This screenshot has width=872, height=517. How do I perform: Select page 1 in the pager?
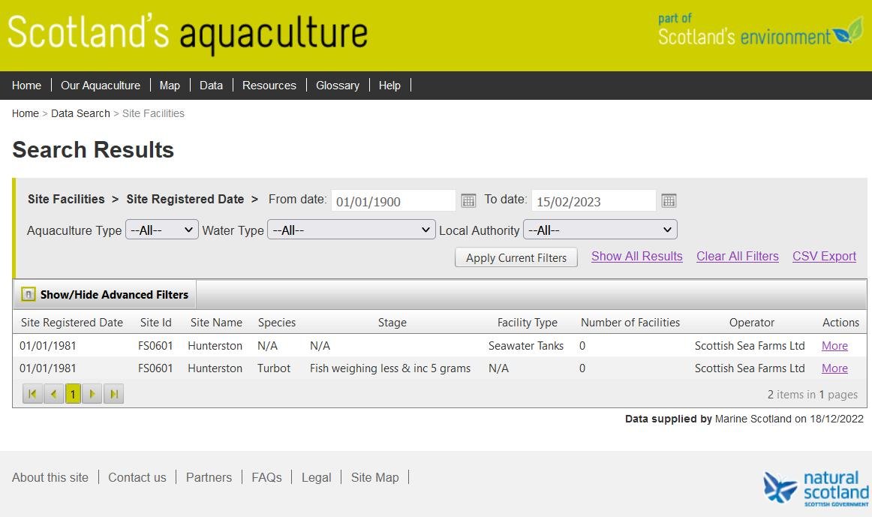tap(73, 394)
